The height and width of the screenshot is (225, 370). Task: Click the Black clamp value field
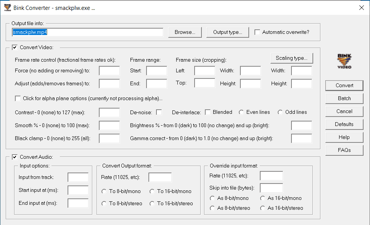[x=109, y=139]
